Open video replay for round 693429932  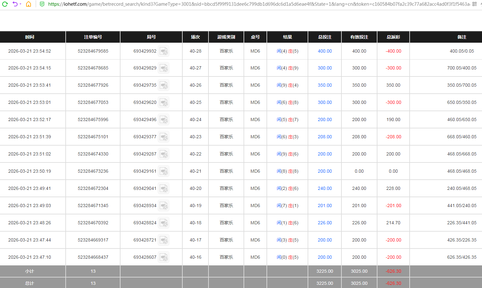coord(164,51)
